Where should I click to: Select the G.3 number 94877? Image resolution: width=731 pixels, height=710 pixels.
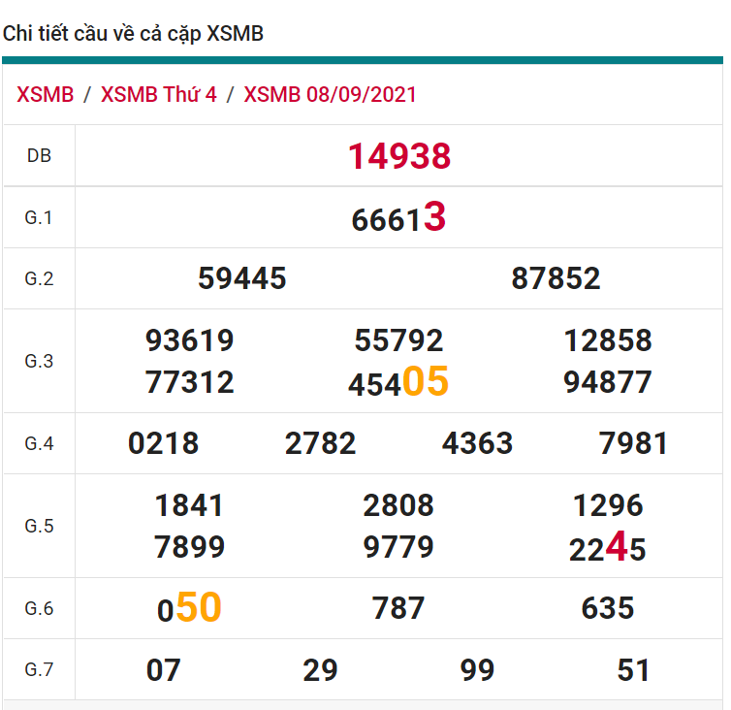coord(608,382)
